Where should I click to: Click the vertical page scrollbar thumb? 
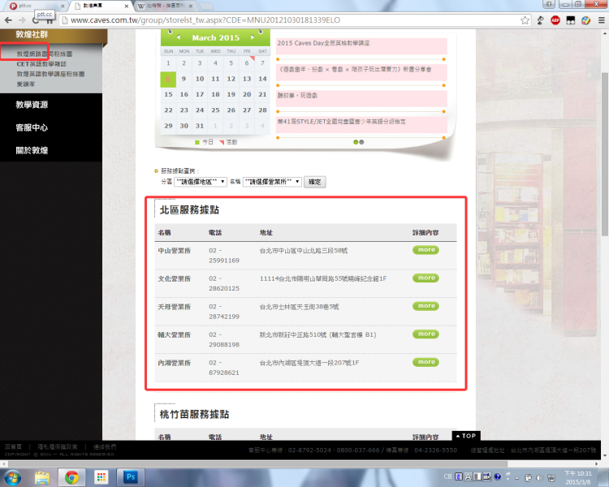605,154
